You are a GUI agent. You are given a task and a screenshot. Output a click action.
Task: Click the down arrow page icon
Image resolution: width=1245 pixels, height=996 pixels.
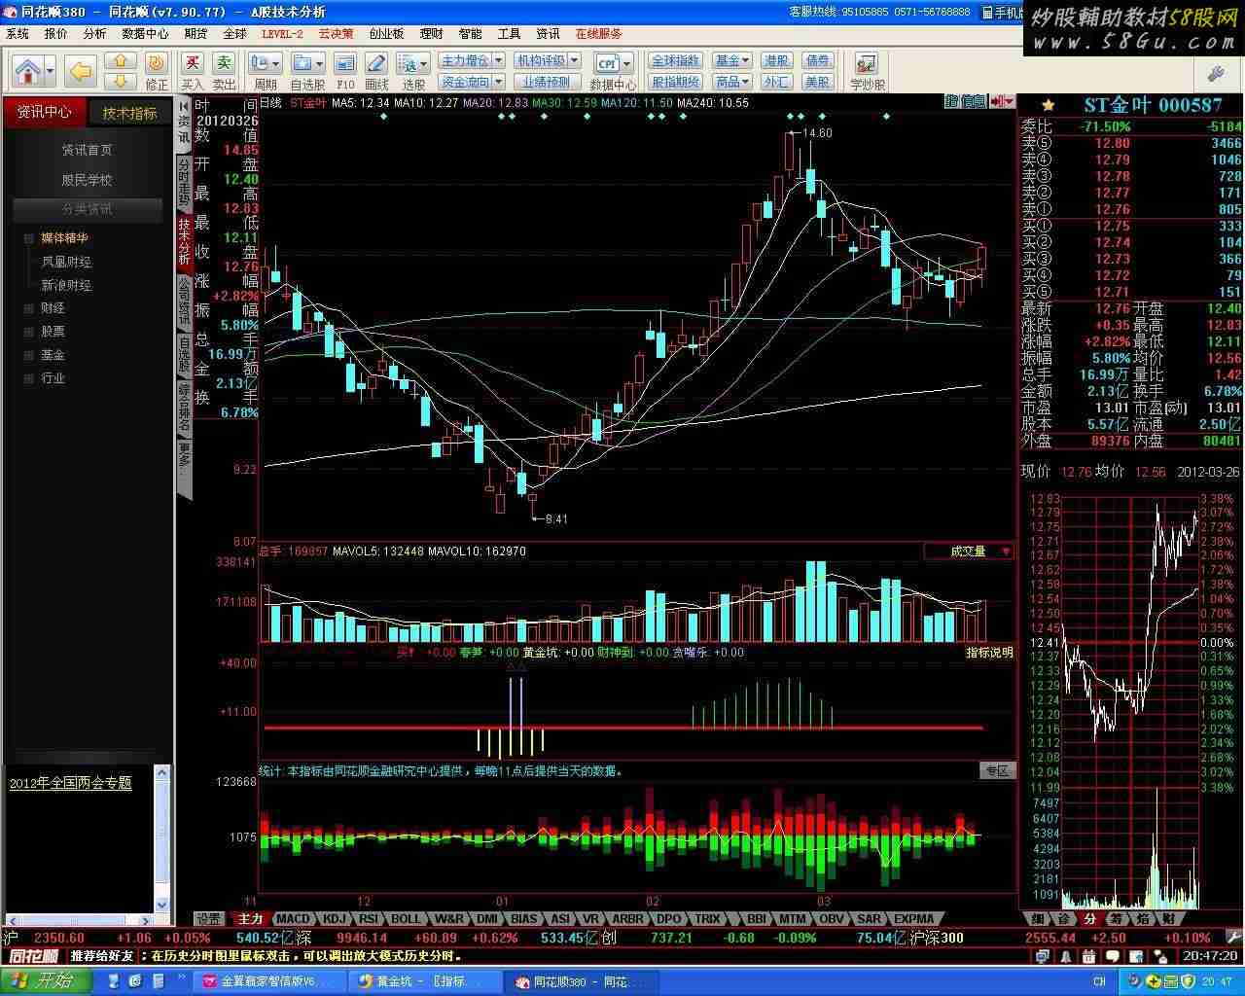(x=121, y=81)
